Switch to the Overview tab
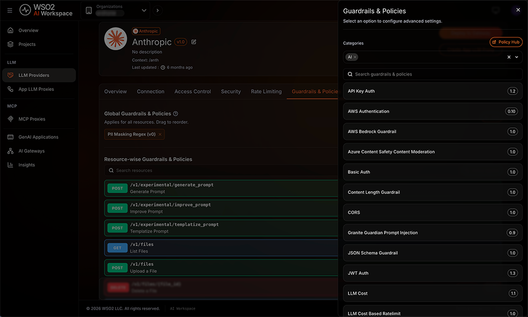The width and height of the screenshot is (528, 317). [116, 91]
